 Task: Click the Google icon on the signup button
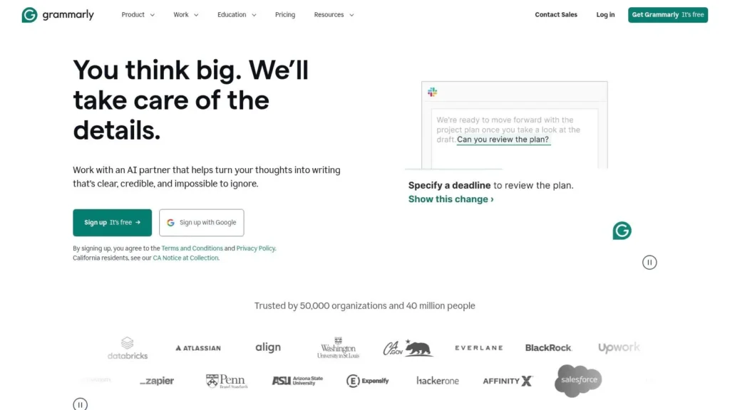170,222
